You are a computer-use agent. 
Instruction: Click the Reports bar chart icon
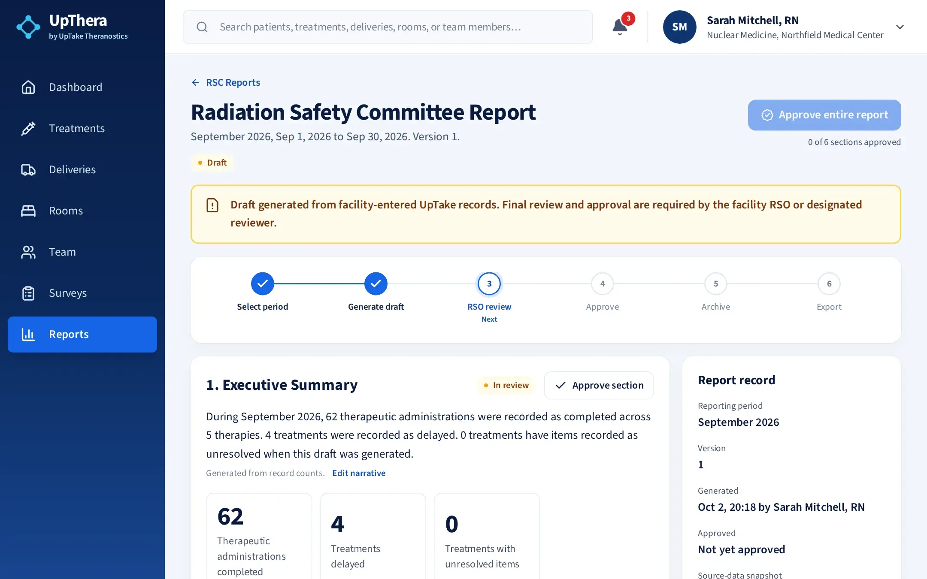coord(28,334)
